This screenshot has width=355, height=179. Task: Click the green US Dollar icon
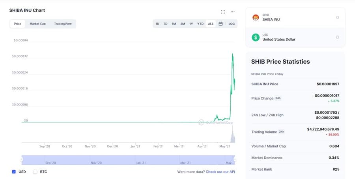pos(256,37)
